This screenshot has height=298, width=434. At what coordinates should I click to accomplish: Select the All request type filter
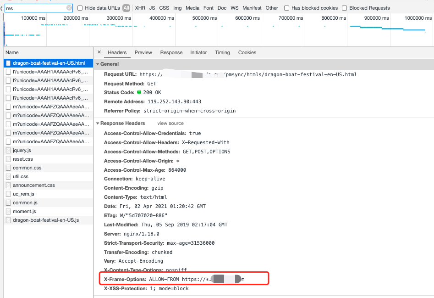pos(126,8)
